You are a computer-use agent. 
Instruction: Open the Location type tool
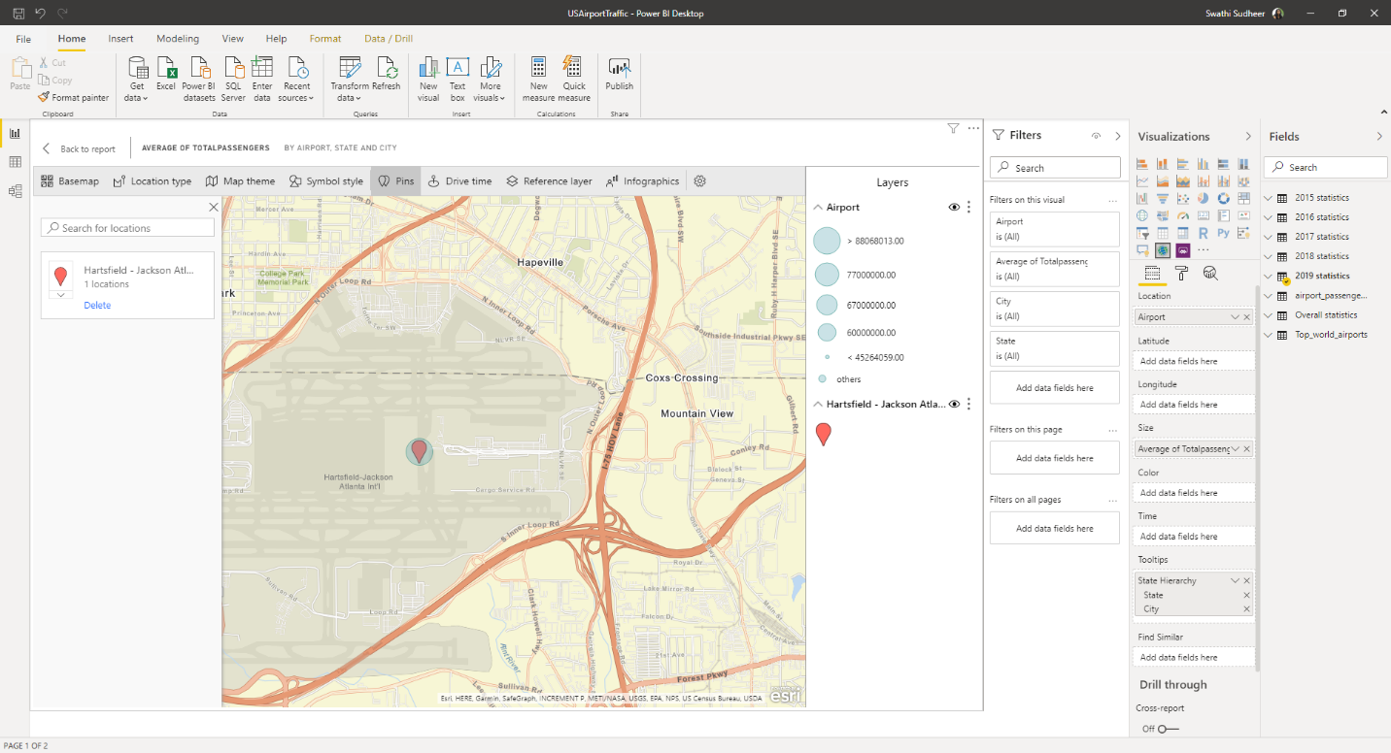[x=152, y=181]
